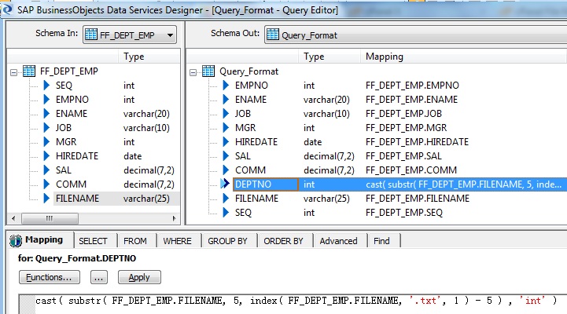Click the Type column header in Schema Out
The width and height of the screenshot is (567, 314).
tap(329, 57)
